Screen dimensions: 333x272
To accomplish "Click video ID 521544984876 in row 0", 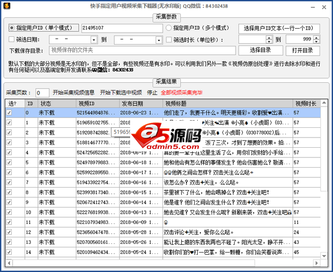I will tap(96, 113).
